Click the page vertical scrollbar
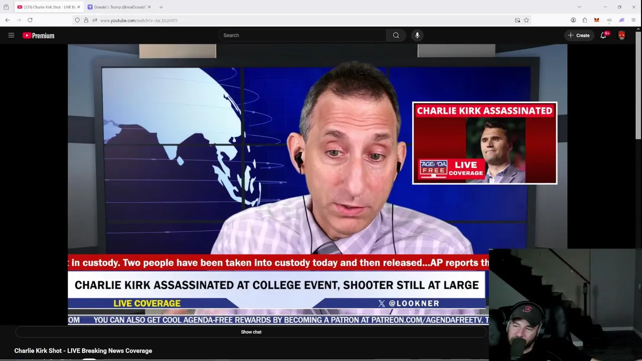Screen dimensions: 642x361 coord(638,85)
